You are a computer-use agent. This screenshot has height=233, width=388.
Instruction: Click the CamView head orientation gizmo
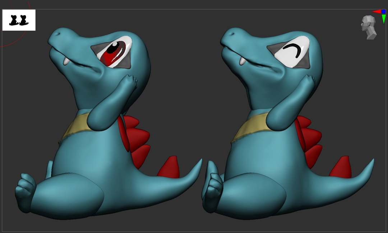pos(368,27)
